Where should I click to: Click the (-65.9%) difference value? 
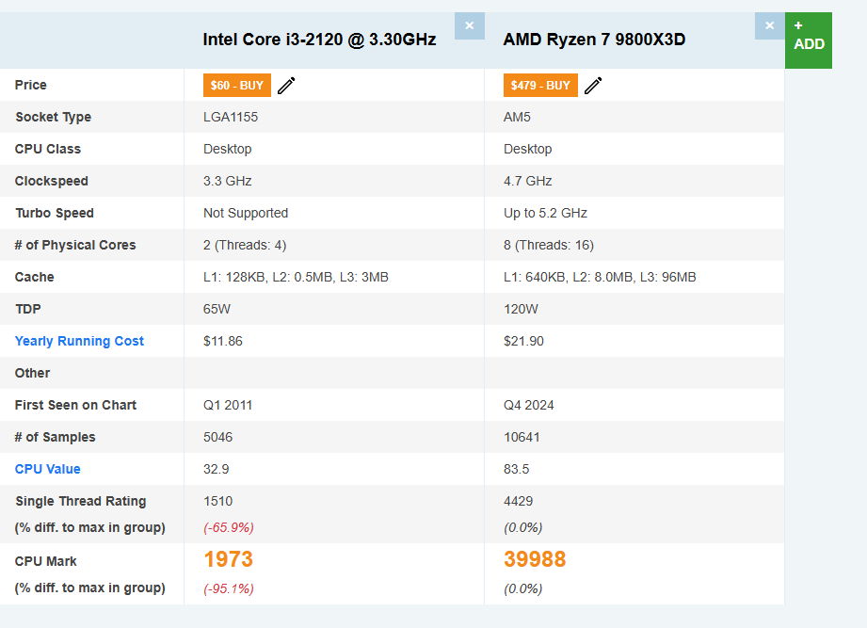coord(229,528)
